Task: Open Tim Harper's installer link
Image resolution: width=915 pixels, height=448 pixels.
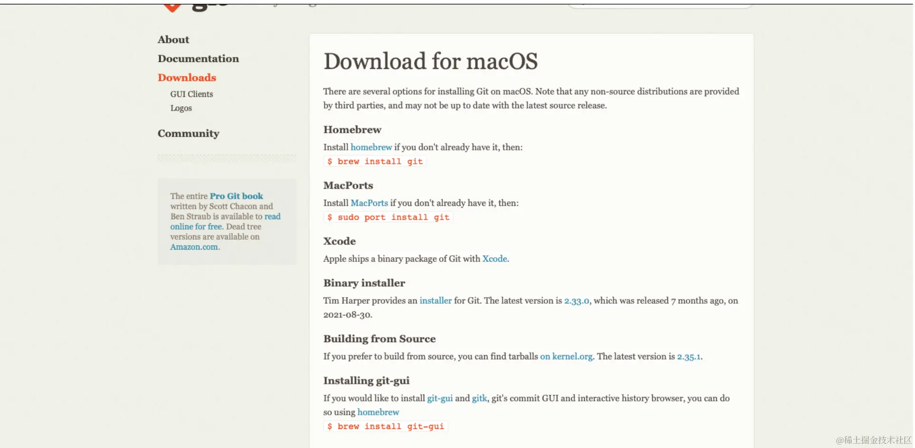Action: (436, 300)
